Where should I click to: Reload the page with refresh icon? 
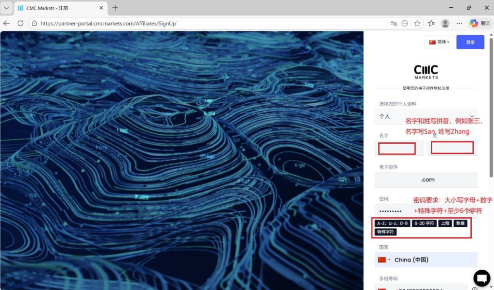coord(20,23)
